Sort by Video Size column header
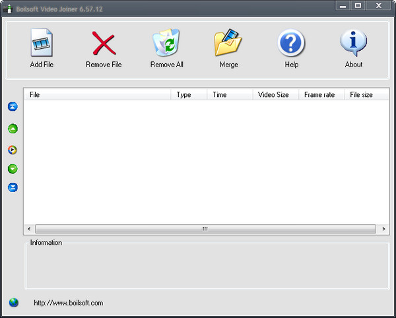396x318 pixels. 275,95
